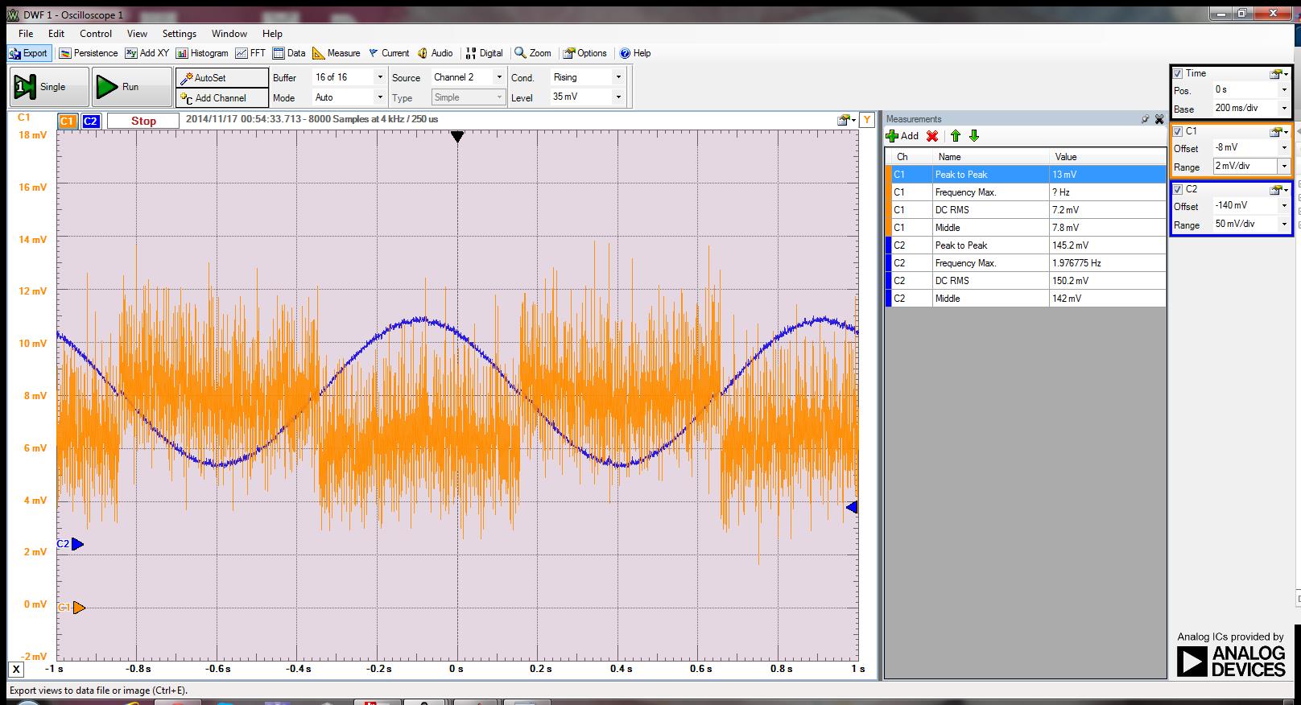Image resolution: width=1301 pixels, height=705 pixels.
Task: Delete measurement with red X icon
Action: click(932, 136)
